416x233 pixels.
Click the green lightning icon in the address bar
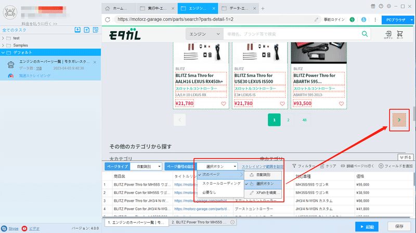coord(352,19)
